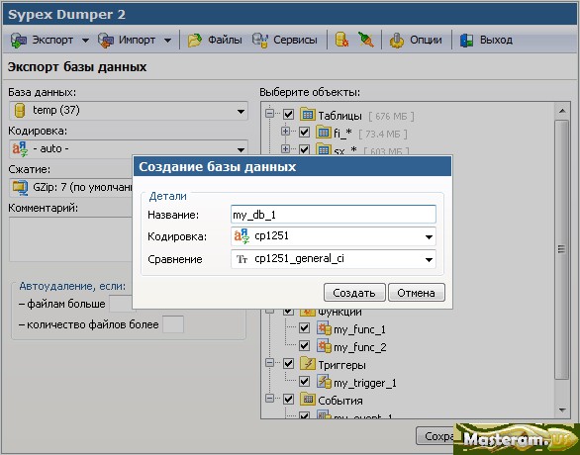Toggle the my_trigger_1 checkbox
The height and width of the screenshot is (455, 580).
click(304, 382)
